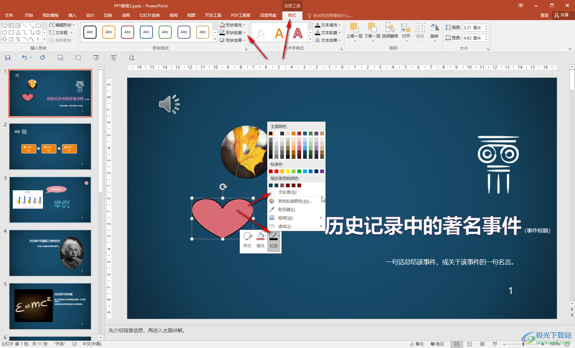
Task: Pick the orange theme color swatch
Action: 293,134
